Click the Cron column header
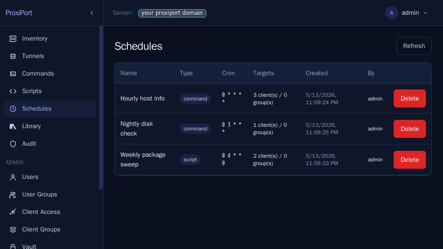Screen dimensions: 443x249 [x=228, y=73]
